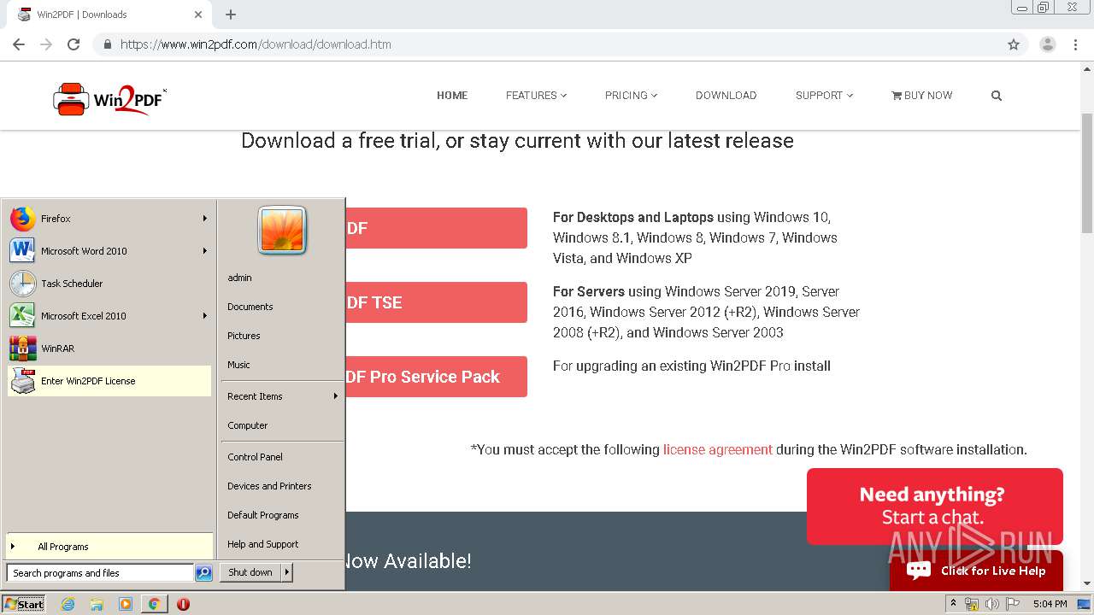Open the admin user folder
Image resolution: width=1094 pixels, height=615 pixels.
coord(282,278)
